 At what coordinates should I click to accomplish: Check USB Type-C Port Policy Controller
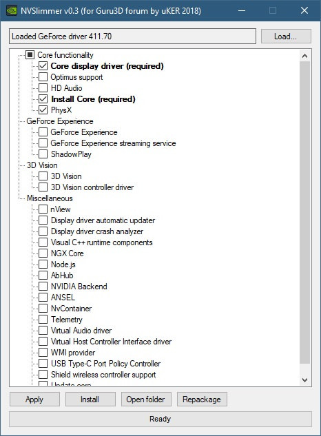coord(43,364)
